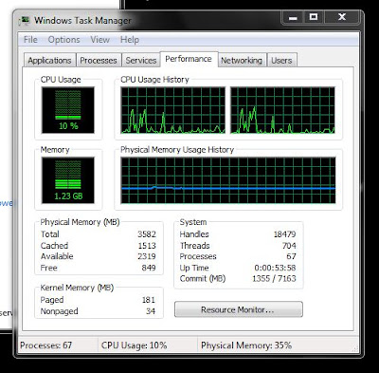Click the Threads value 704
The image size is (379, 373).
pos(289,246)
